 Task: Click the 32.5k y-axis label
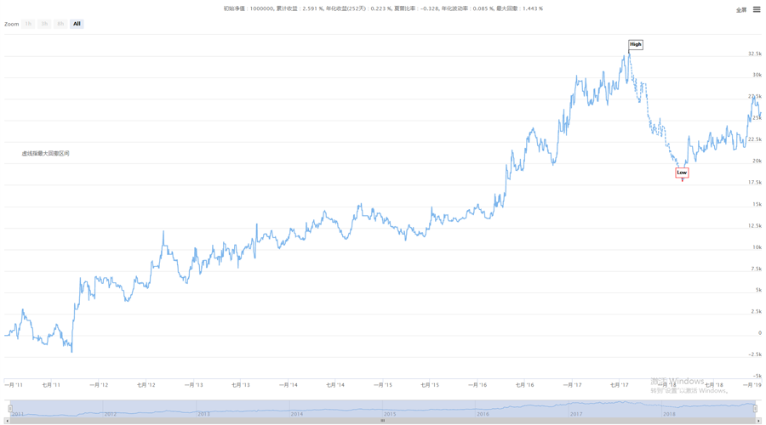754,54
